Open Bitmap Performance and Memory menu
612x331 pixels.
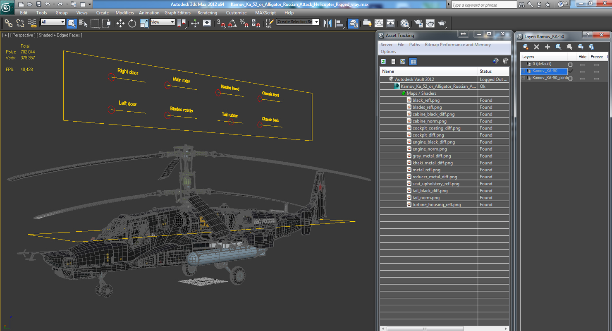(458, 45)
